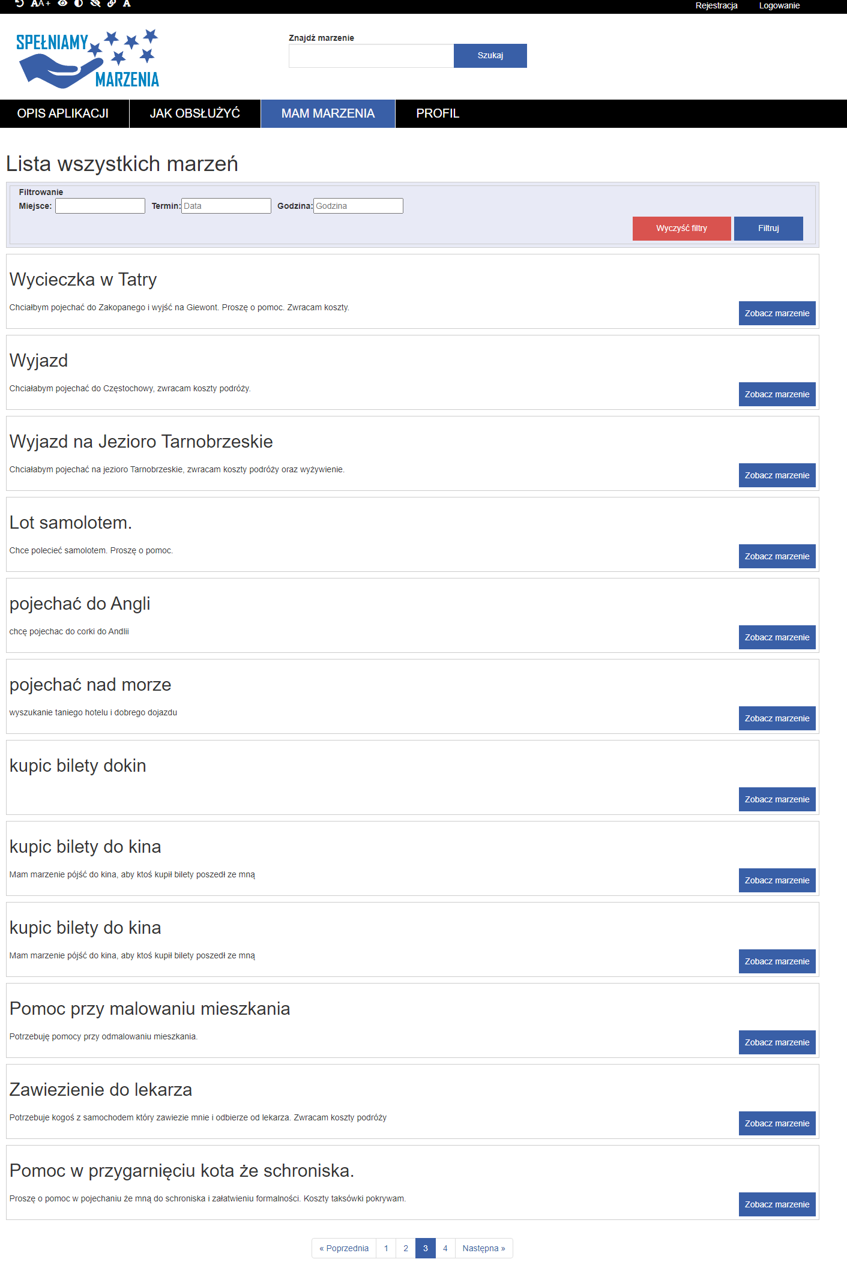Image resolution: width=847 pixels, height=1283 pixels.
Task: Click the Następna pagination link
Action: tap(484, 1248)
